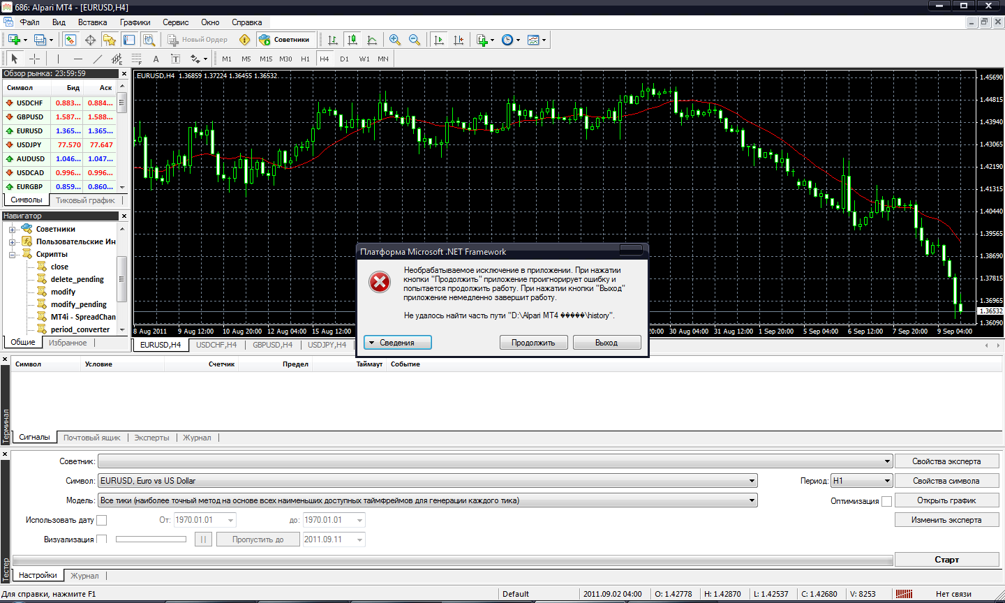Select the crosshair tool
The height and width of the screenshot is (603, 1005).
click(x=34, y=59)
